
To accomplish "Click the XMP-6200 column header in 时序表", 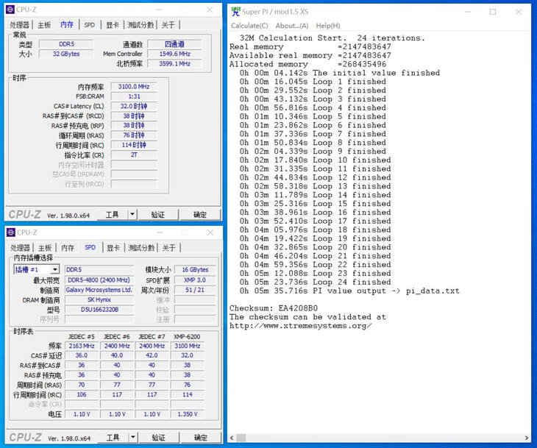I will (x=187, y=337).
